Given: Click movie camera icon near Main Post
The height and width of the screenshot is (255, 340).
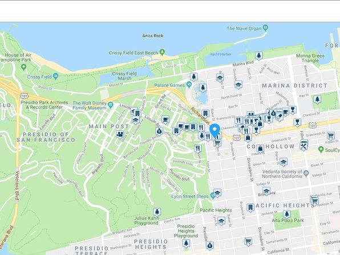Looking at the screenshot, I should coord(119,134).
